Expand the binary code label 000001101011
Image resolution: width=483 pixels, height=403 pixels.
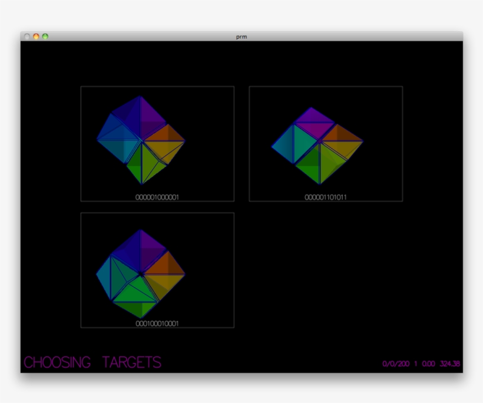pos(325,197)
